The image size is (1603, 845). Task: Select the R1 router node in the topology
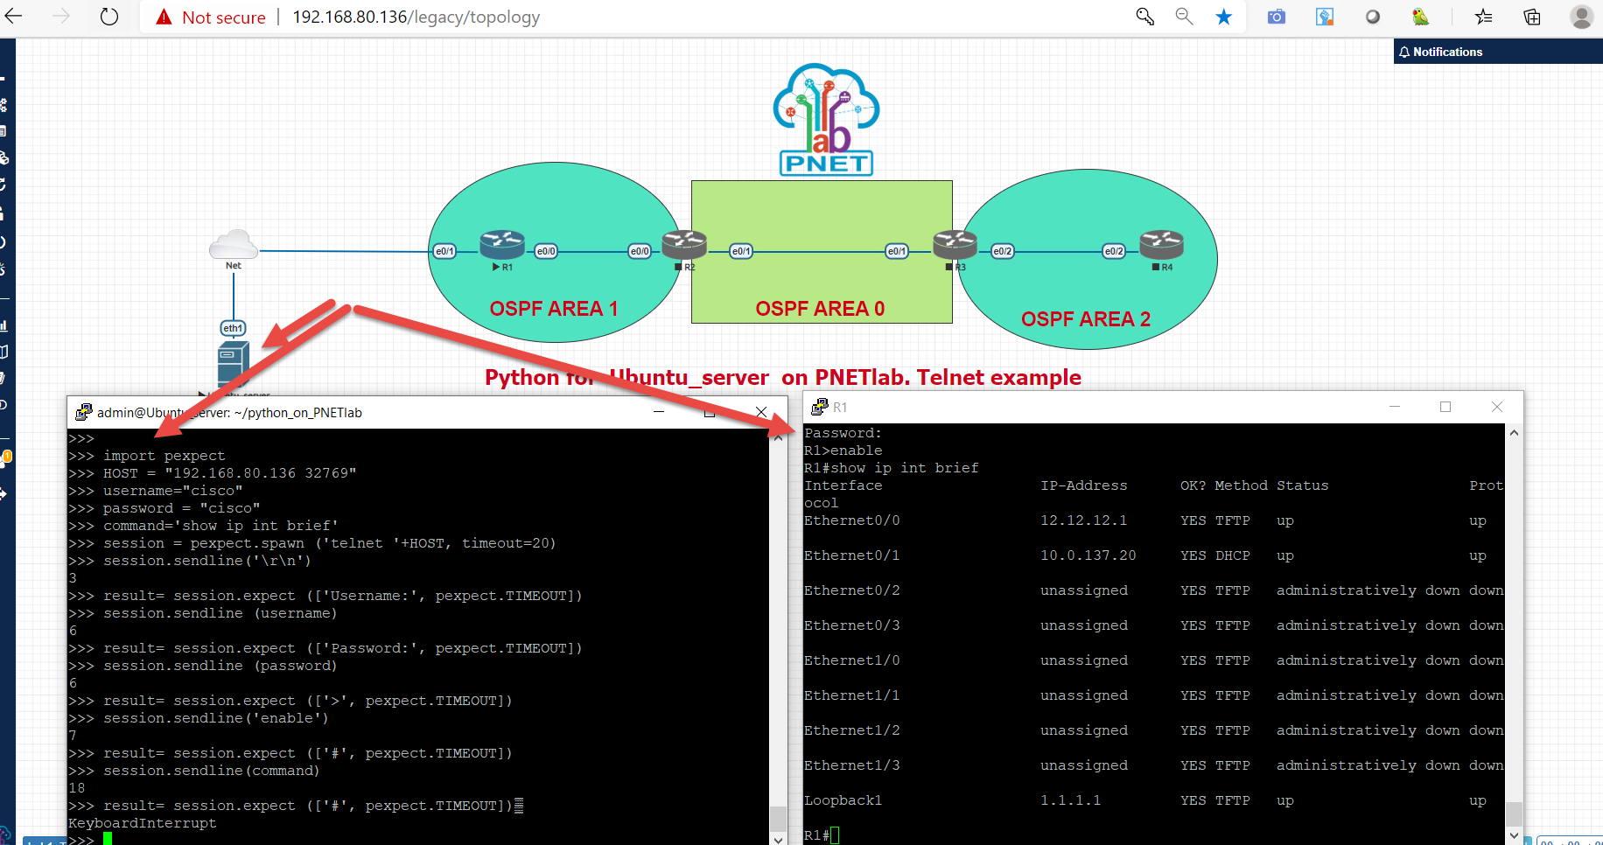(x=501, y=246)
